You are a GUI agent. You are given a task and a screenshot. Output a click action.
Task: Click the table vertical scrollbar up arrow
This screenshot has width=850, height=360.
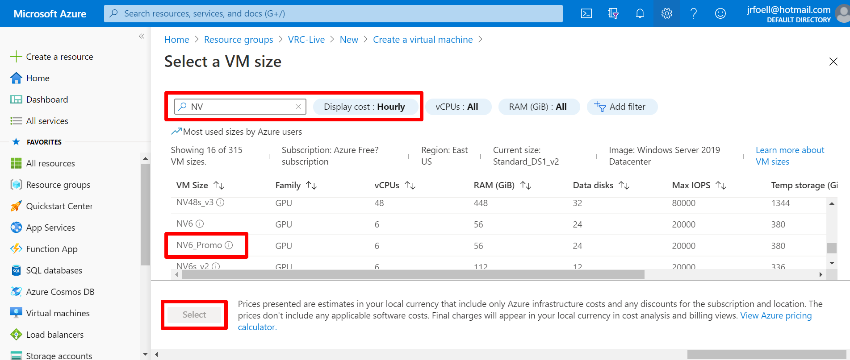[832, 203]
